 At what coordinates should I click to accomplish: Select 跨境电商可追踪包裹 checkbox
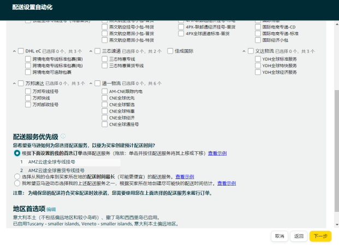[28, 72]
